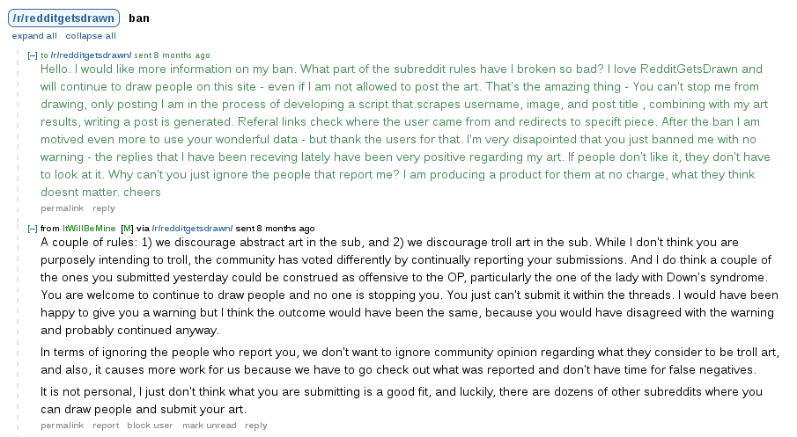Click the [M] moderator badge

tap(127, 229)
